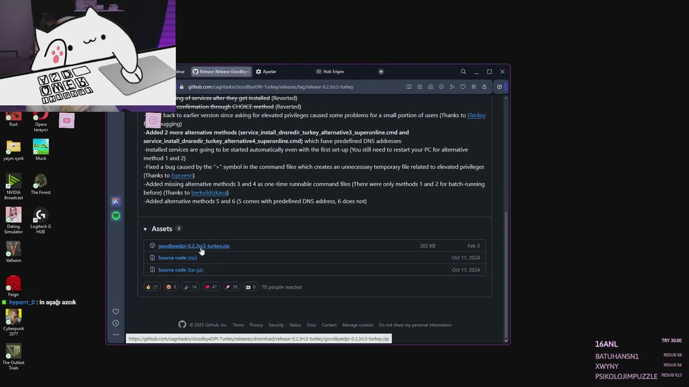Open the profile account icon
689x387 pixels.
point(484,87)
